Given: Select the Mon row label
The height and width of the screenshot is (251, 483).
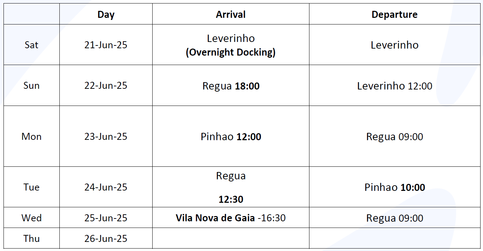Looking at the screenshot, I should (31, 136).
